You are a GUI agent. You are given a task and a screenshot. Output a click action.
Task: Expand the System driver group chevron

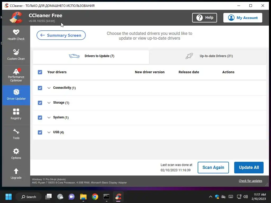click(x=49, y=118)
